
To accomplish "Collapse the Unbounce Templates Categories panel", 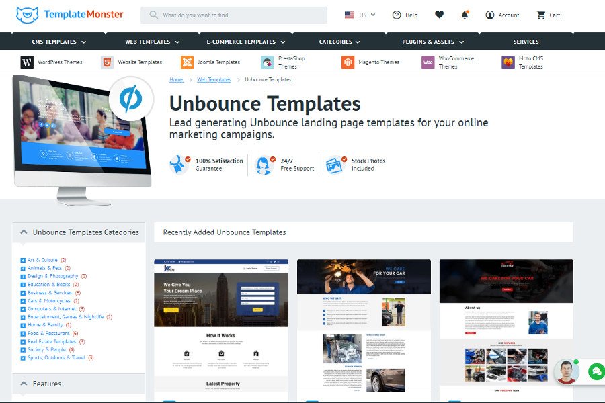I will coord(24,232).
